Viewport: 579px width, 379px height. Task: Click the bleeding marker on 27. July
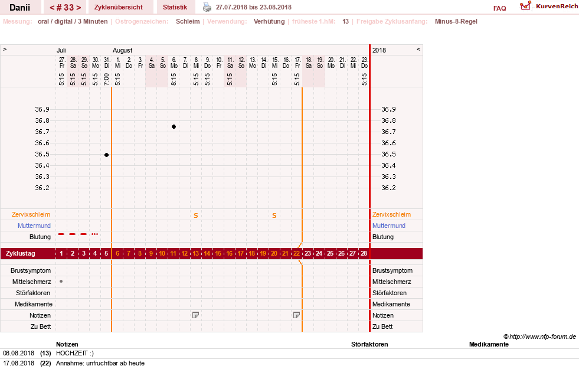pyautogui.click(x=61, y=234)
